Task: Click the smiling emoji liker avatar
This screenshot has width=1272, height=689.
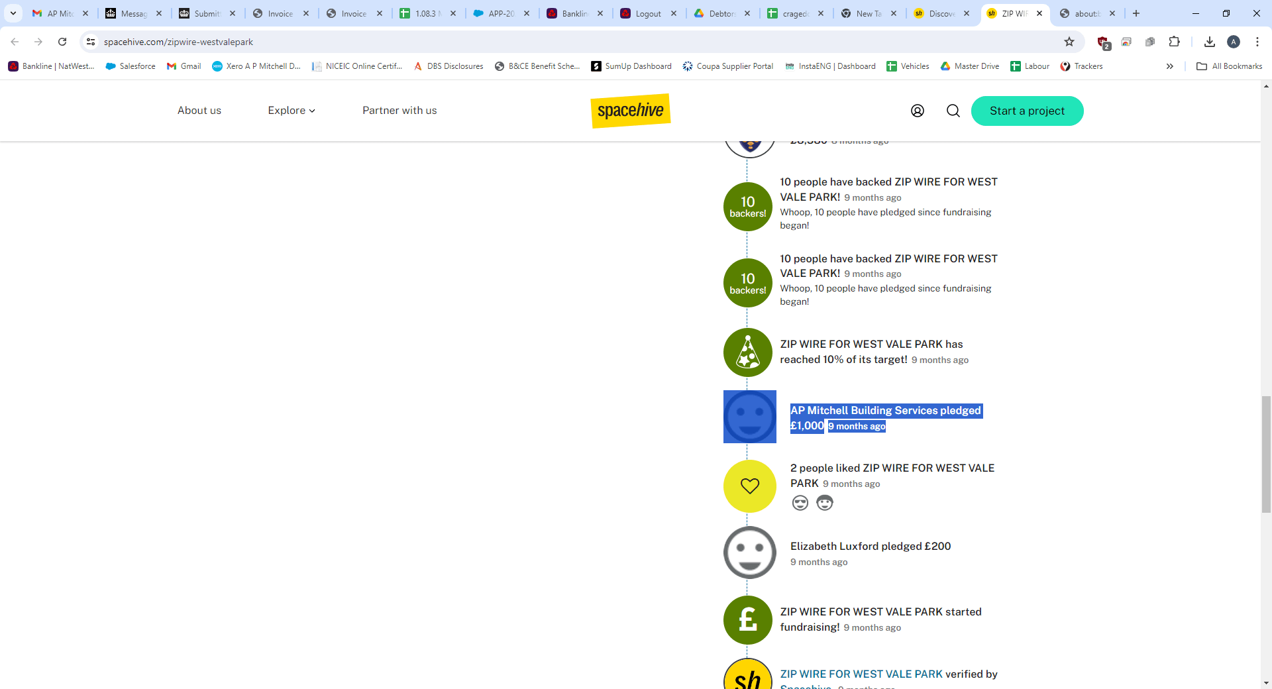Action: click(825, 503)
